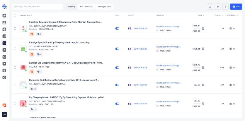Click the export upload icon button

click(x=210, y=6)
